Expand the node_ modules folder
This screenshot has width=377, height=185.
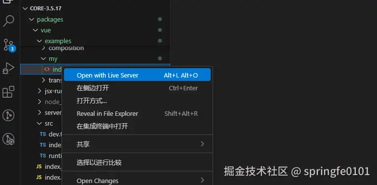[x=39, y=102]
